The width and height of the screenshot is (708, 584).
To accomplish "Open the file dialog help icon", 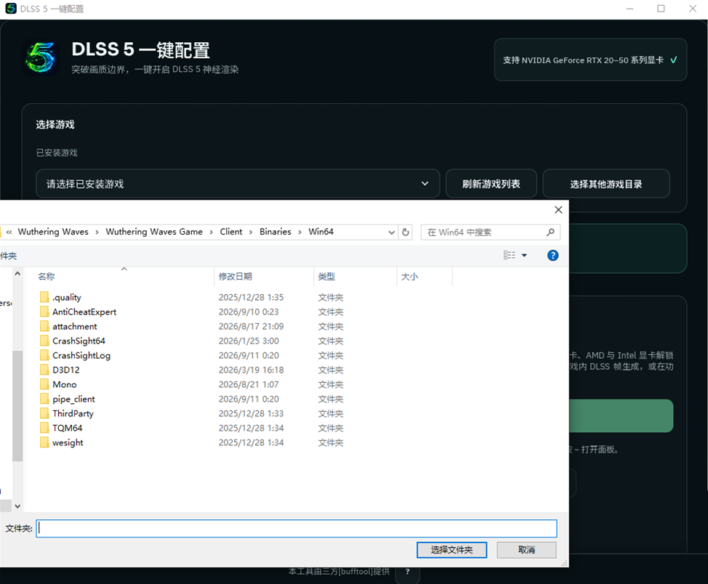I will tap(552, 256).
